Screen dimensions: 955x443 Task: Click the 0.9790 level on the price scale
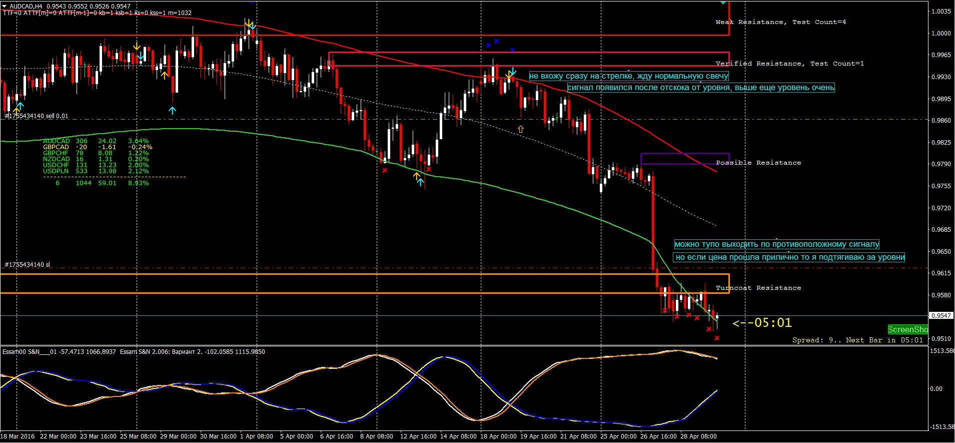[941, 164]
